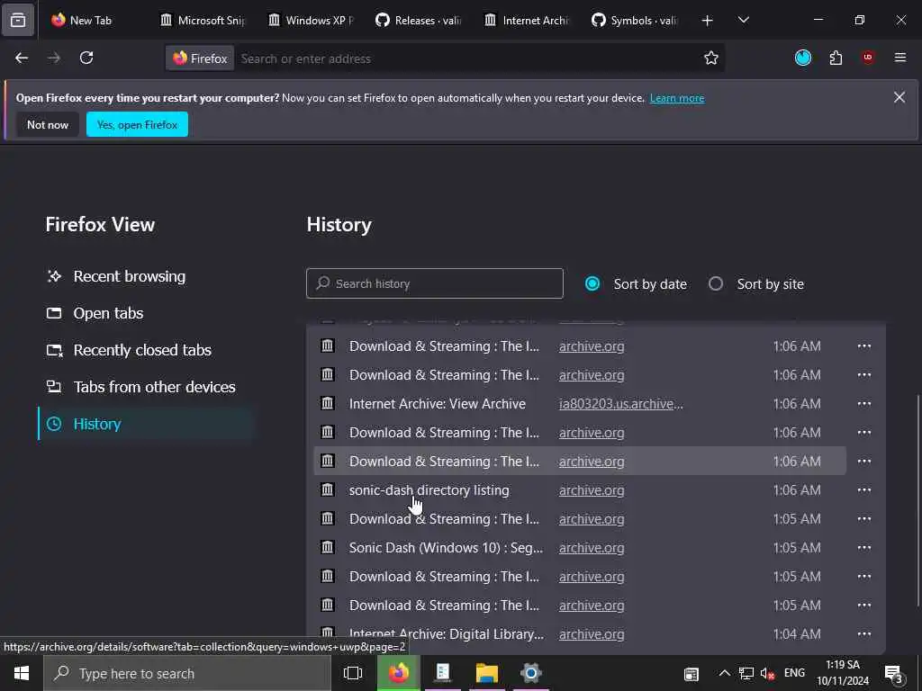Go back one page
The height and width of the screenshot is (691, 922).
pos(22,58)
